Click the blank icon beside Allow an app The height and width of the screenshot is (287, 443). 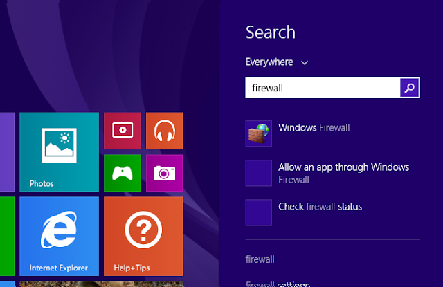pos(258,173)
